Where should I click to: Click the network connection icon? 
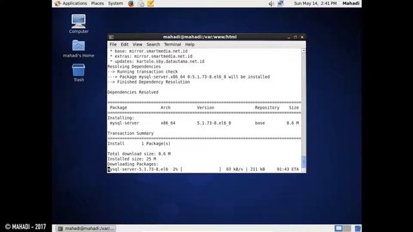(281, 3)
